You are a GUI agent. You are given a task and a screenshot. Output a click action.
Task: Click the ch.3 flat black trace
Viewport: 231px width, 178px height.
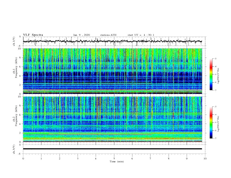pos(112,149)
